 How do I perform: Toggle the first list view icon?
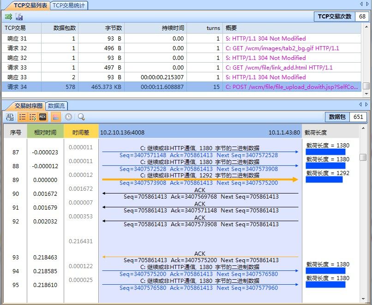pos(22,117)
